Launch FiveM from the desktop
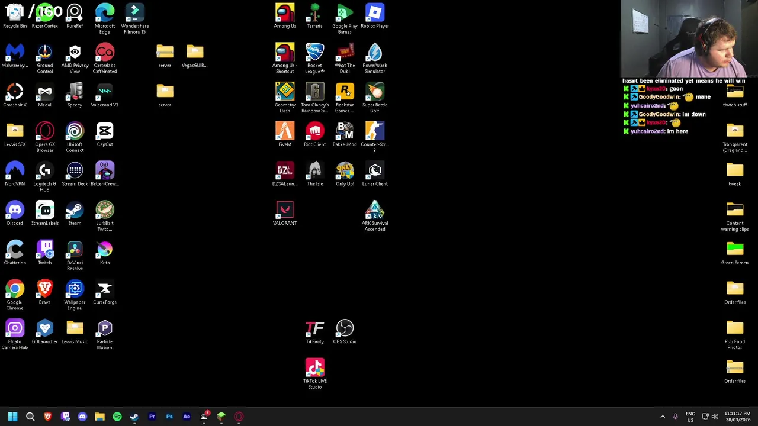Screen dimensions: 758x426 pyautogui.click(x=285, y=135)
